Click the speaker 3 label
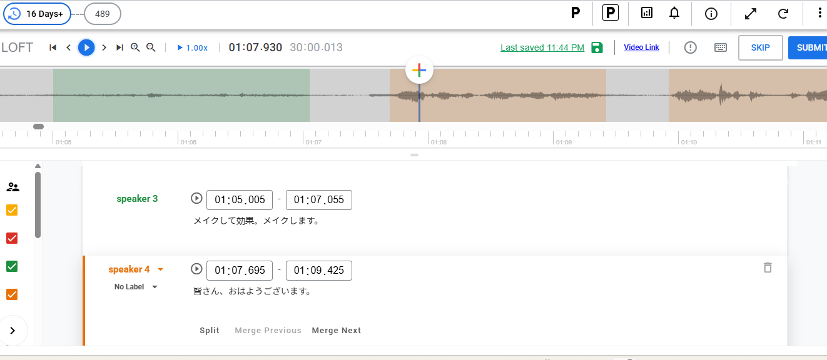This screenshot has height=360, width=827. [x=137, y=199]
